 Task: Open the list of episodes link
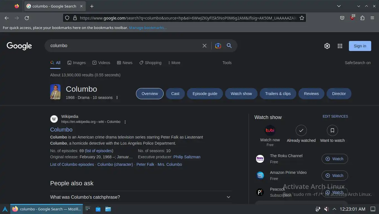[99, 151]
